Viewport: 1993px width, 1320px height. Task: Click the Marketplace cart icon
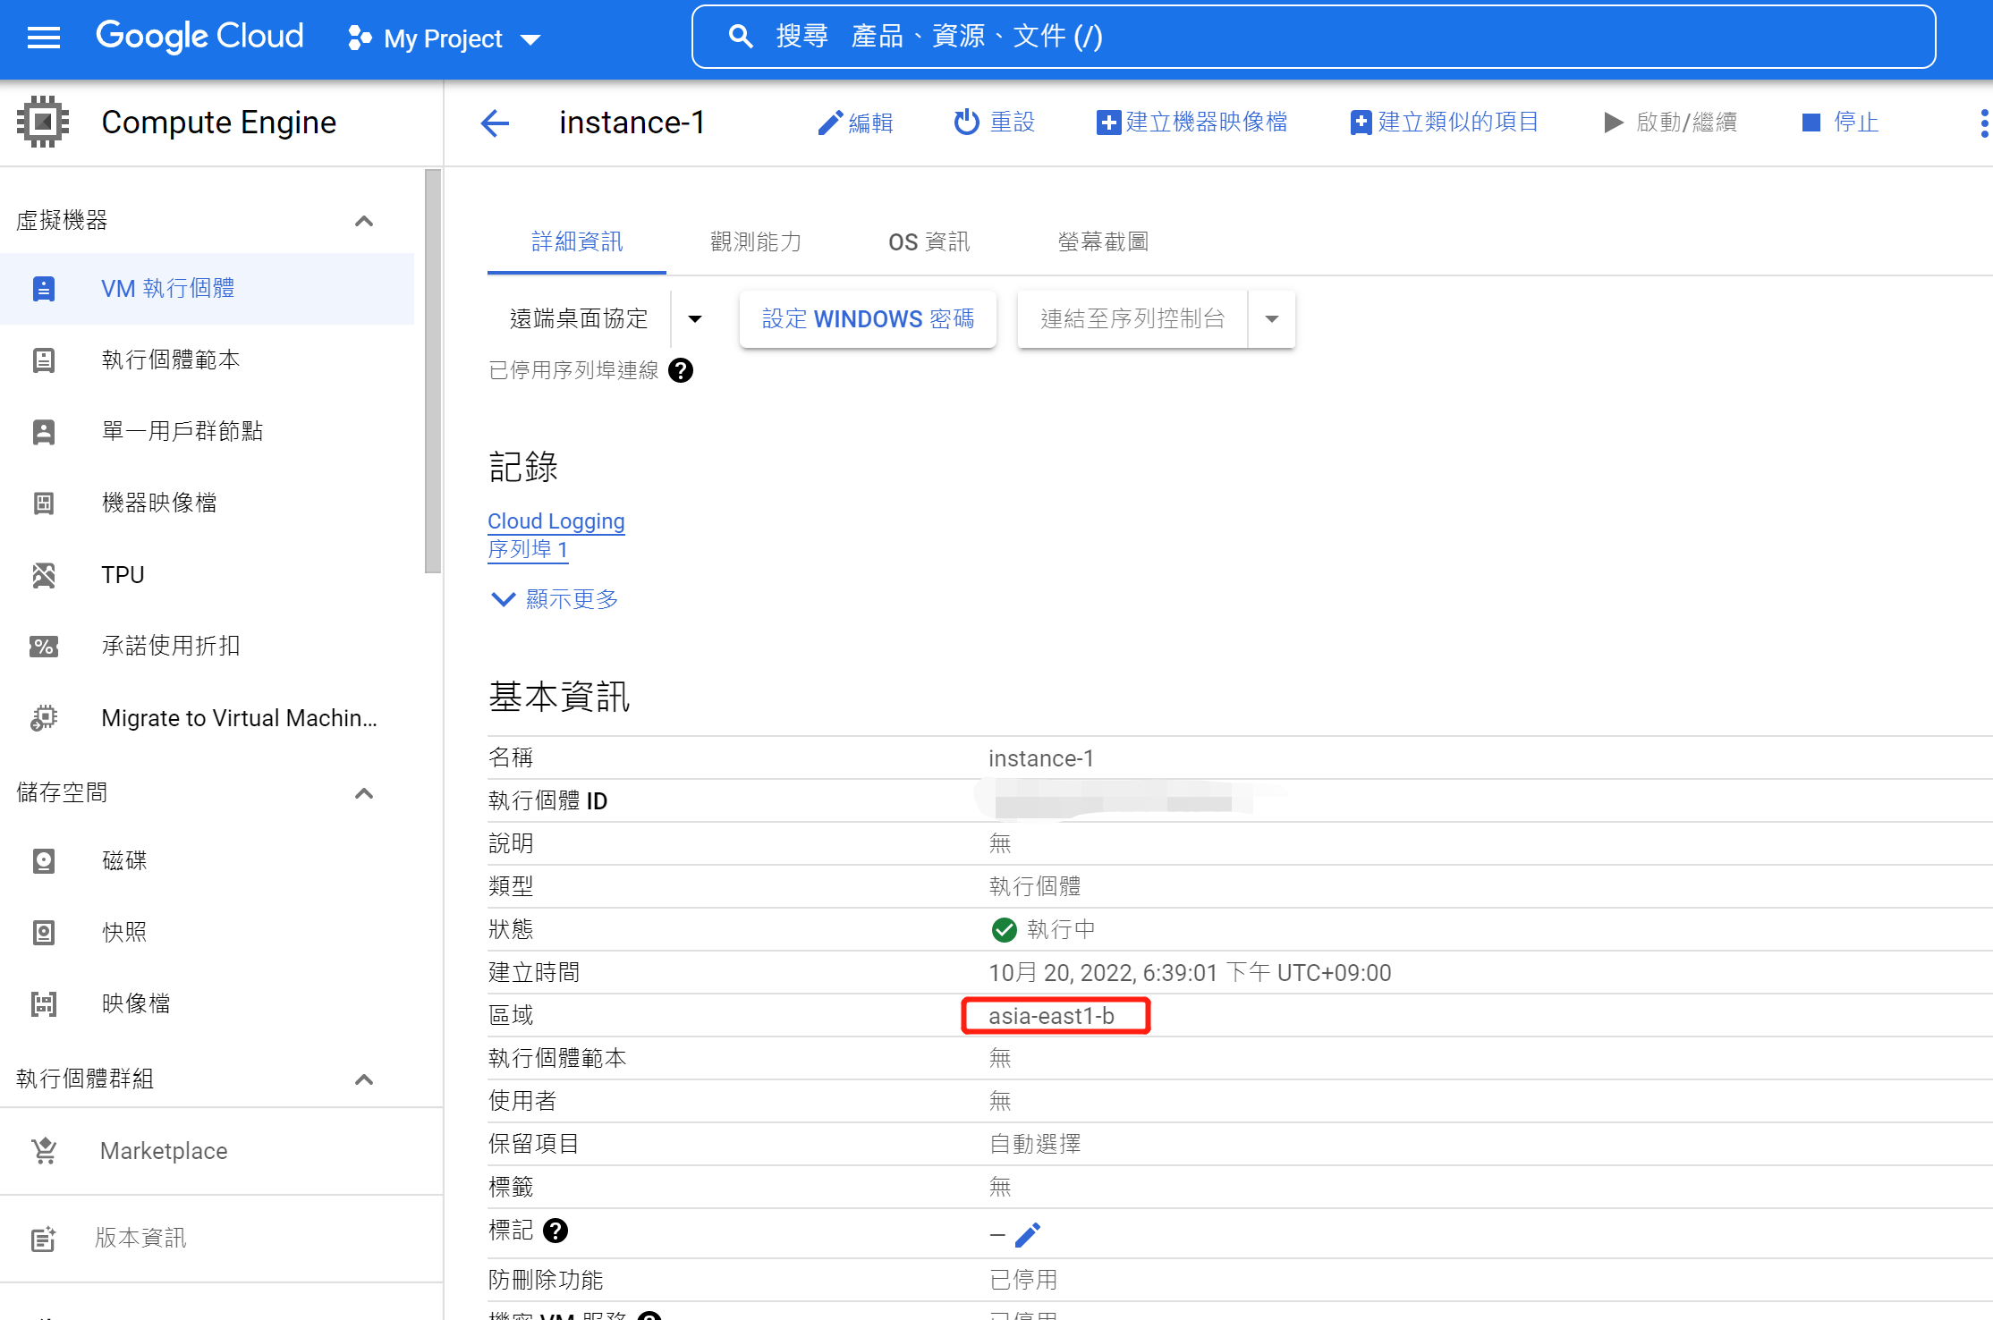pyautogui.click(x=44, y=1151)
